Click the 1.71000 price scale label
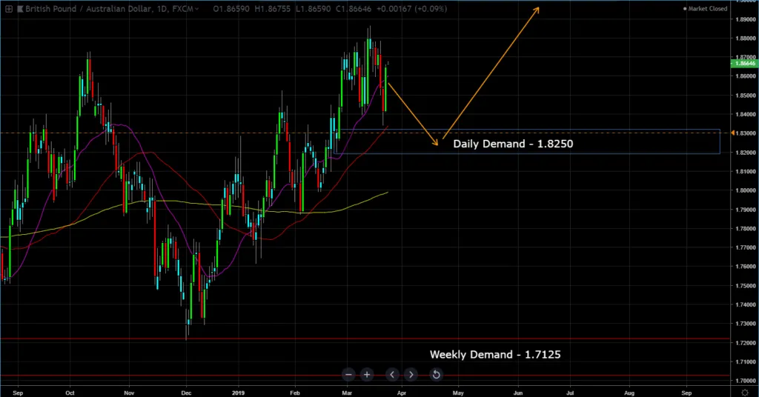Image resolution: width=759 pixels, height=397 pixels. click(746, 361)
